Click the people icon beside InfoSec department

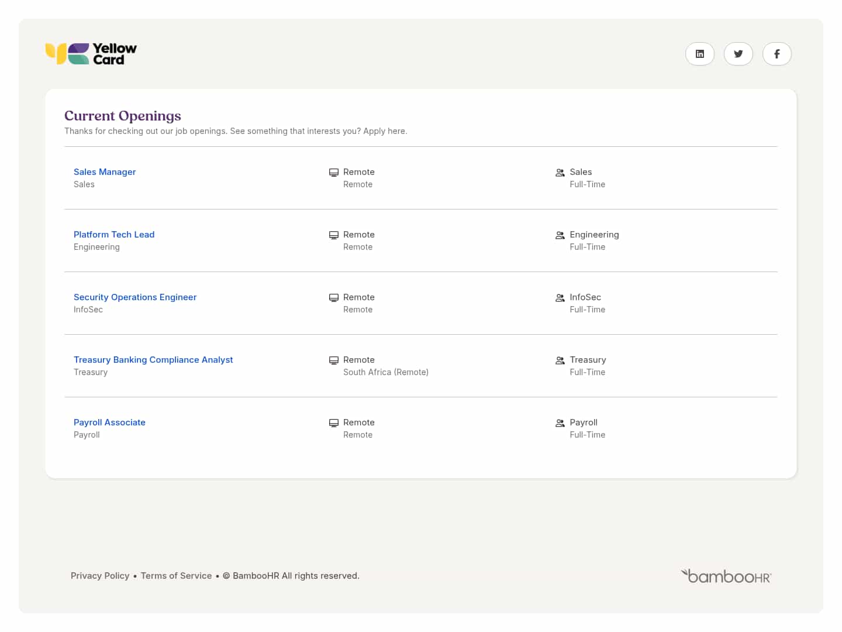tap(560, 297)
